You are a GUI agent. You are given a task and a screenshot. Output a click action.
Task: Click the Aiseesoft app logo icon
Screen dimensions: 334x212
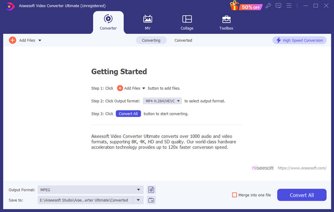10,6
